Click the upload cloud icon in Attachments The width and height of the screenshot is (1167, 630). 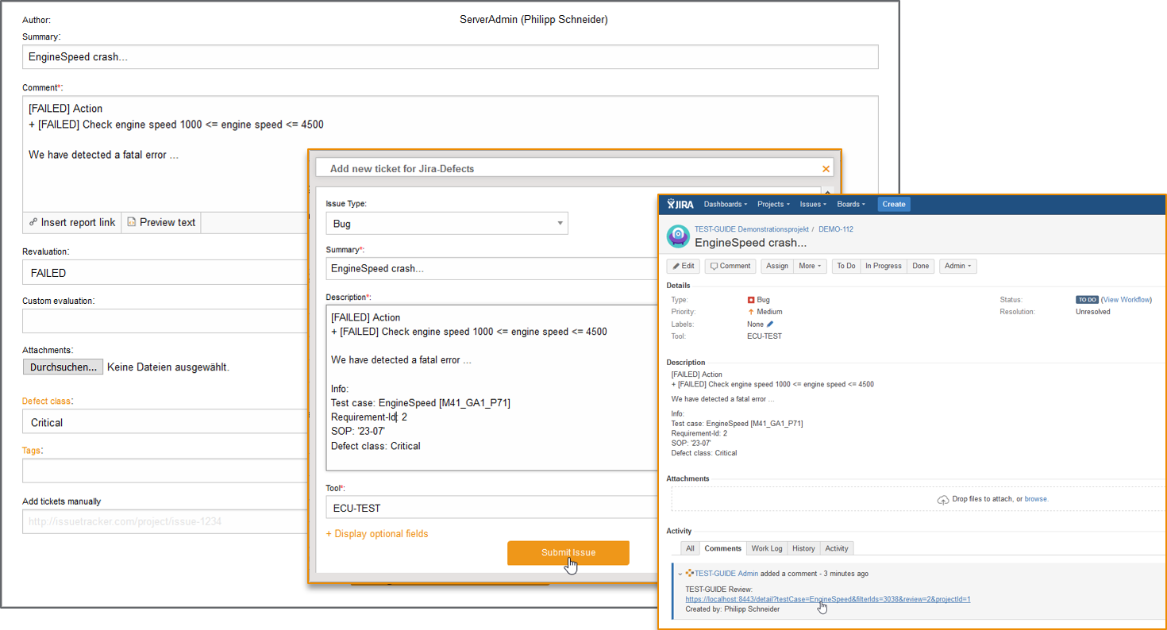pos(942,499)
